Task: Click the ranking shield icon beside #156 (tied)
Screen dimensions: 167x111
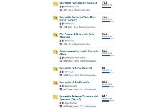Action: pyautogui.click(x=61, y=89)
